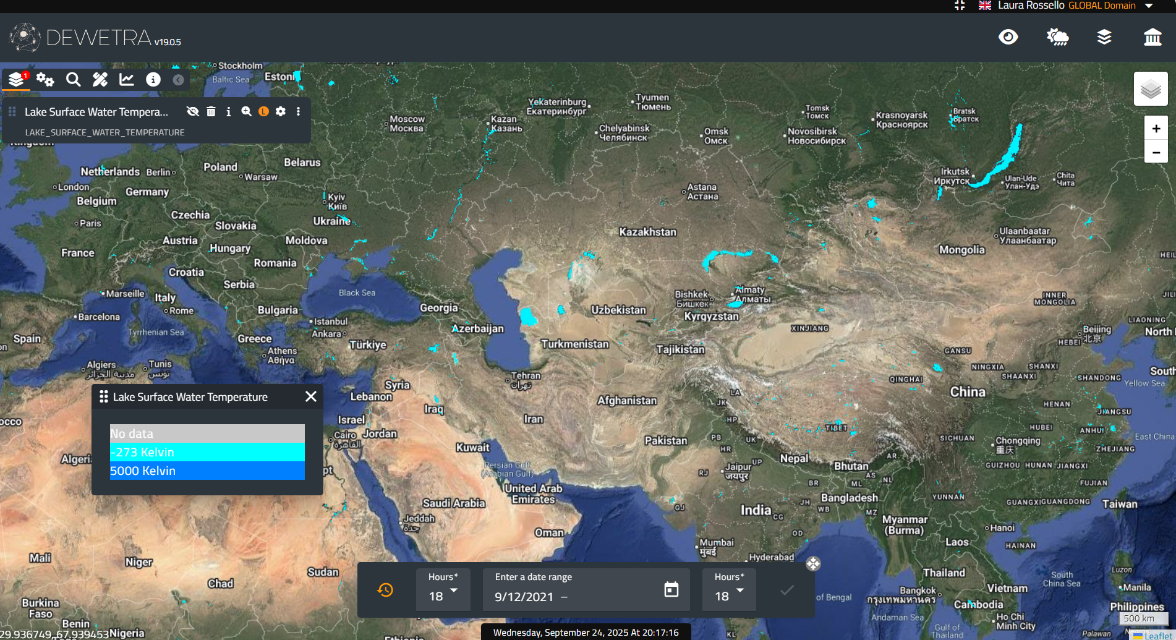The width and height of the screenshot is (1176, 640).
Task: Toggle the eye view icon in header
Action: coord(1008,37)
